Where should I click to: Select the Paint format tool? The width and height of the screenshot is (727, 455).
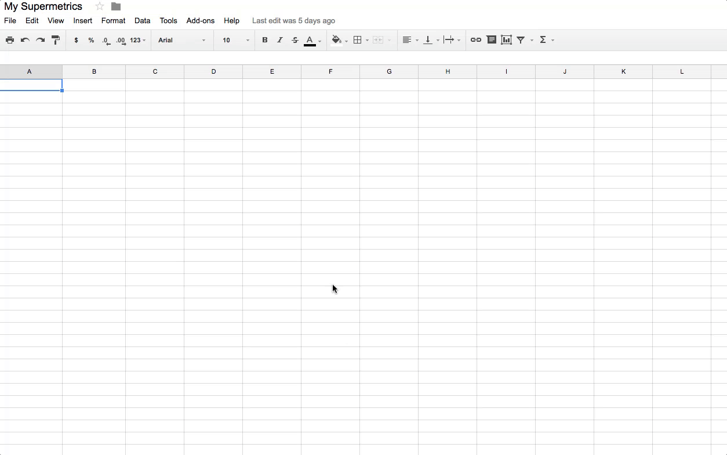click(x=56, y=40)
